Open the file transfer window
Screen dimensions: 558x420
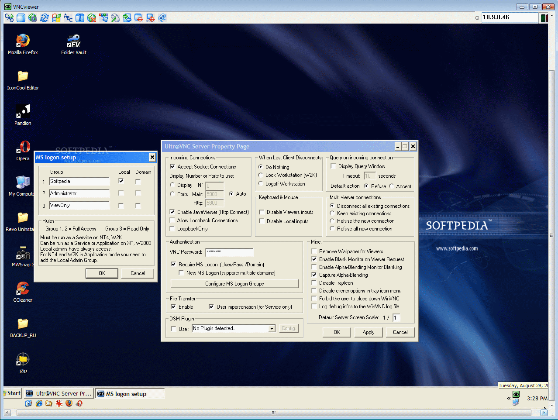click(127, 17)
